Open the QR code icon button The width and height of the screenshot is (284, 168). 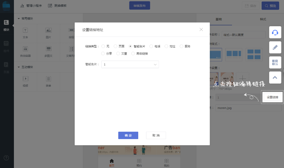[x=275, y=62]
